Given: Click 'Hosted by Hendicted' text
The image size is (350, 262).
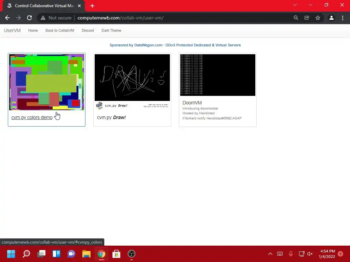Looking at the screenshot, I should 199,113.
